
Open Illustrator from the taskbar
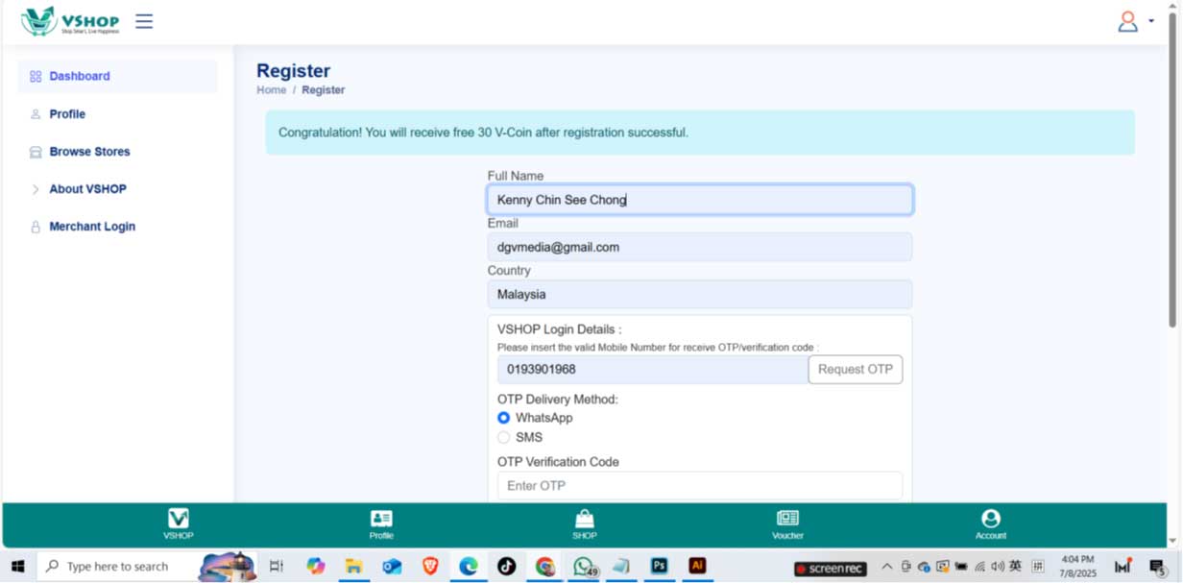coord(697,566)
